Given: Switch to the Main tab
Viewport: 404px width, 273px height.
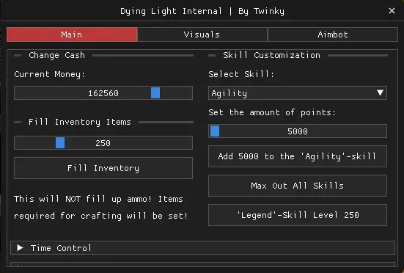Looking at the screenshot, I should (x=72, y=34).
